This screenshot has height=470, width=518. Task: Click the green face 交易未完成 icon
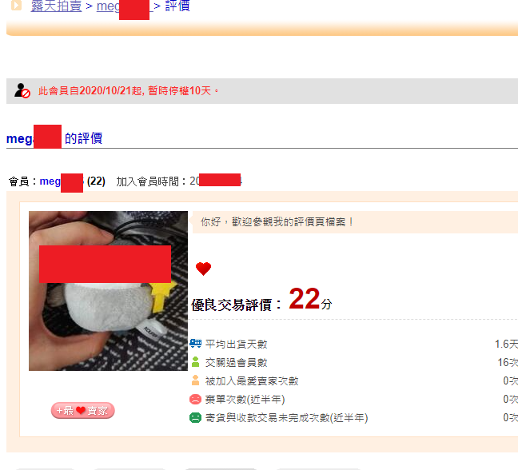[195, 417]
